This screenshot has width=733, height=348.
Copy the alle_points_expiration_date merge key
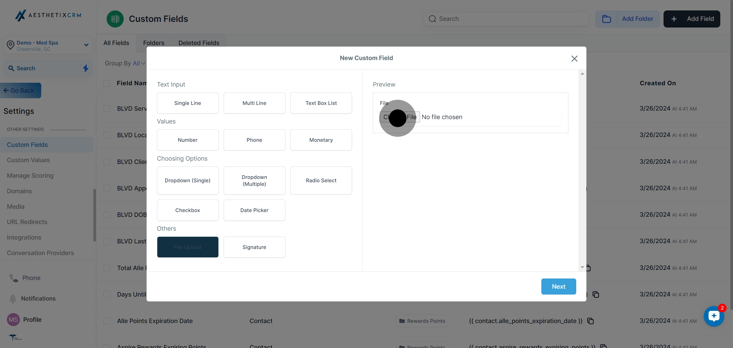(x=590, y=321)
